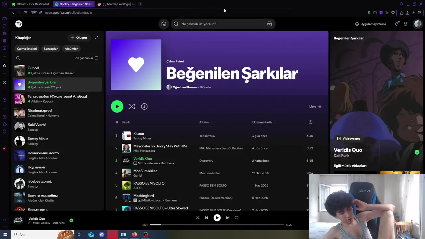Image resolution: width=425 pixels, height=239 pixels.
Task: Filter library by Çalma listeleri
Action: pos(27,49)
